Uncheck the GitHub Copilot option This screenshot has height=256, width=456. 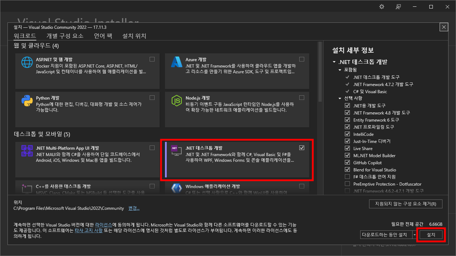[347, 162]
